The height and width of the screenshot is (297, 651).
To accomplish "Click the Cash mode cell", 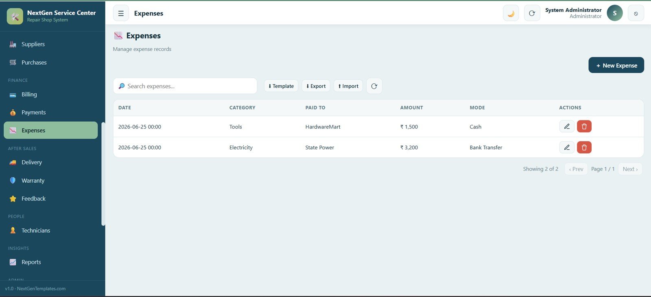I will coord(476,127).
